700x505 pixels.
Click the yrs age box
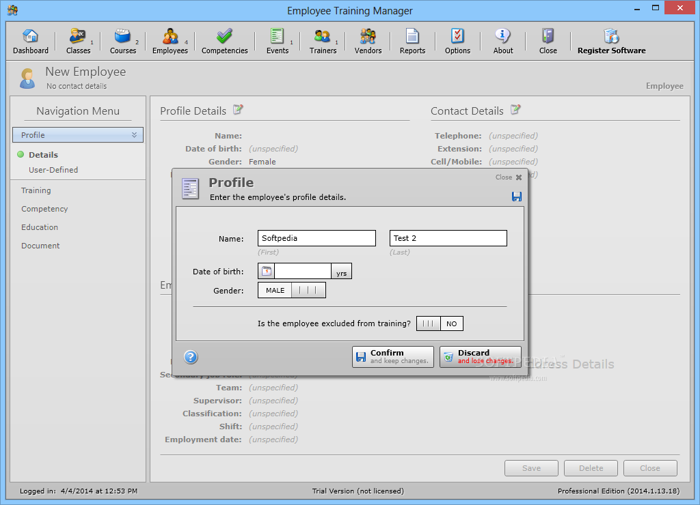(342, 271)
